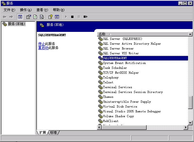Viewport: 194px width, 142px height.
Task: Click the vertical scrollbar thumb
Action: click(190, 102)
